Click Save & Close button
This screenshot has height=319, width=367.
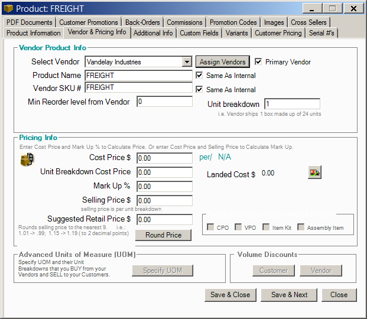[230, 295]
